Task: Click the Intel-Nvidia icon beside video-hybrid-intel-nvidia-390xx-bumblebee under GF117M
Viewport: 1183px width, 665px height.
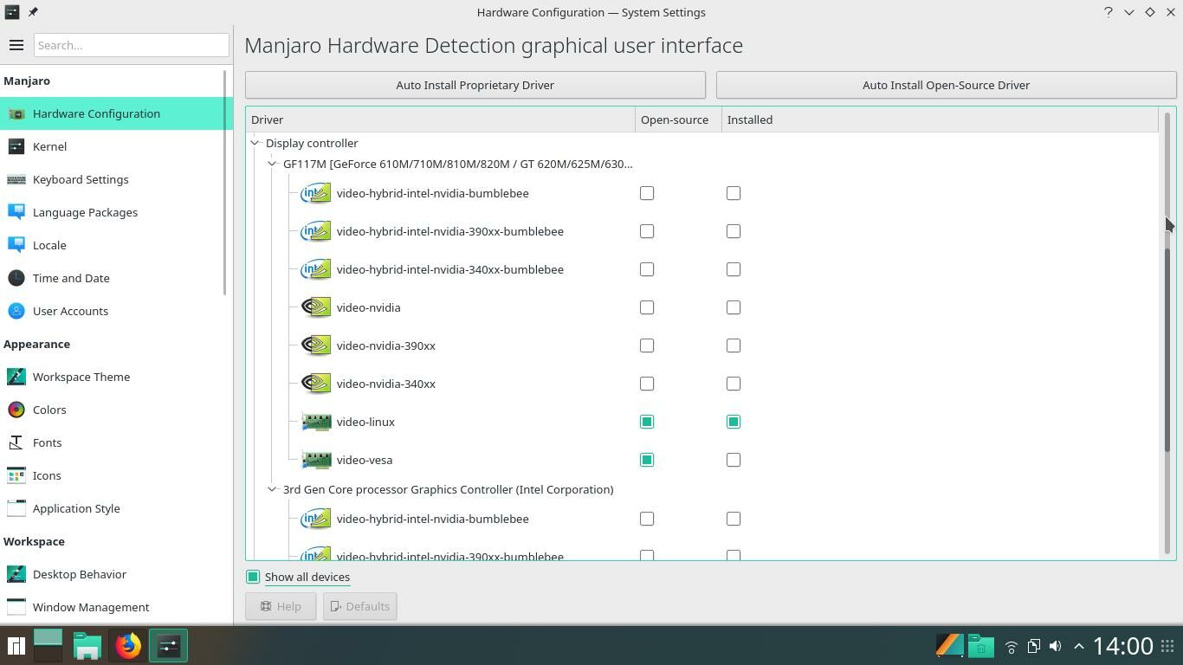Action: 316,231
